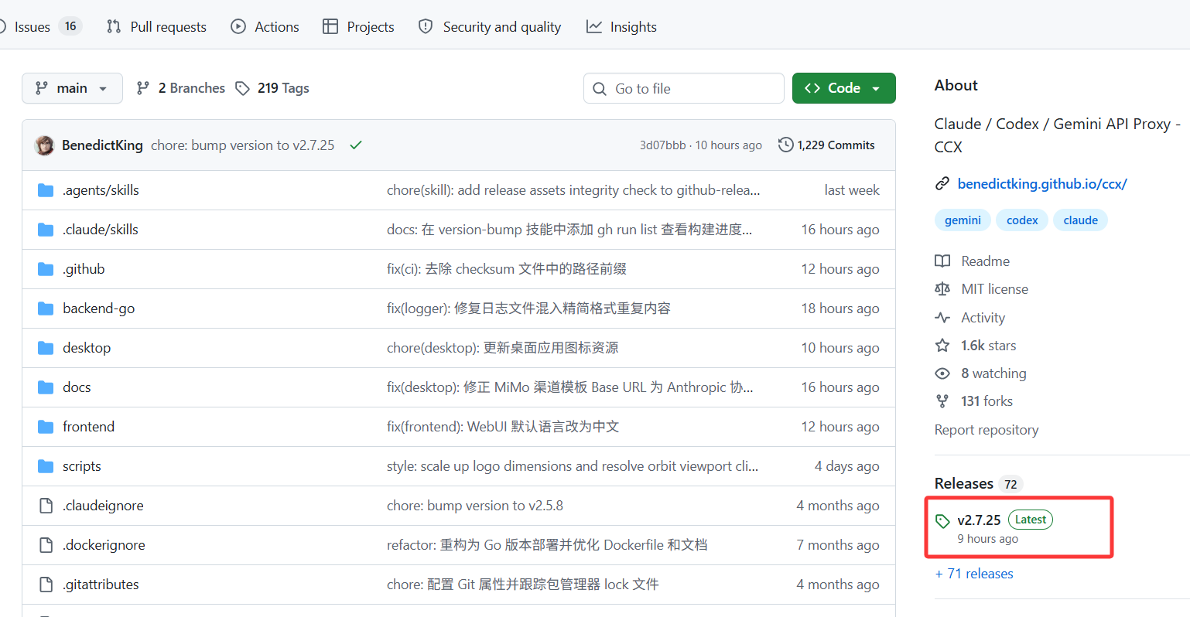Screen dimensions: 1190x617
Task: Expand the main branch dropdown
Action: [72, 88]
